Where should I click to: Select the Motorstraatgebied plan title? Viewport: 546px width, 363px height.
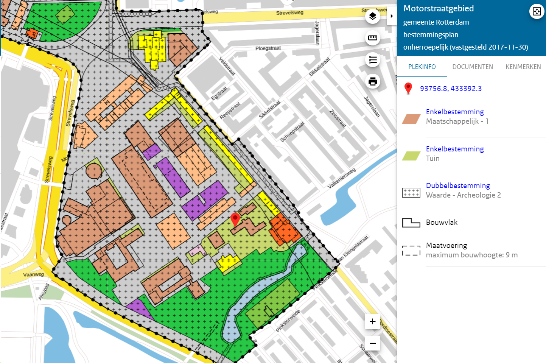coord(439,8)
